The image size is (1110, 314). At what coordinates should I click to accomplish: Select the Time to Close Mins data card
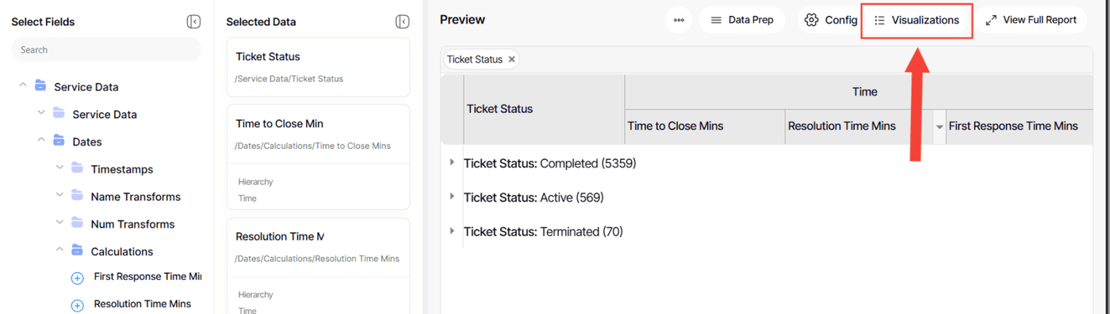click(318, 157)
